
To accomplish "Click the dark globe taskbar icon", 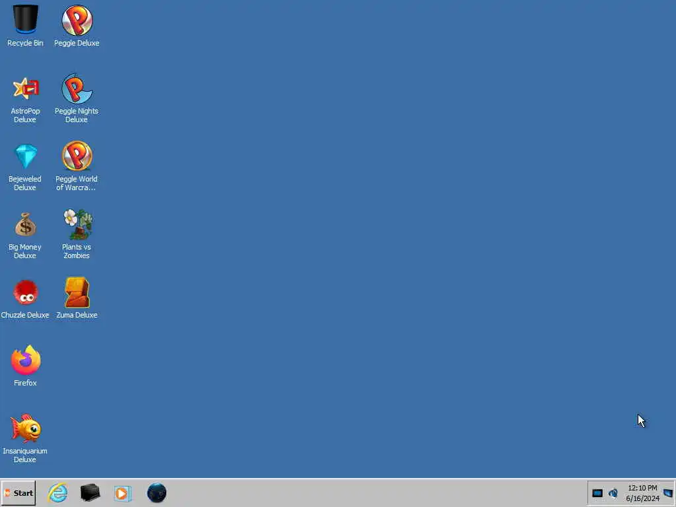I will pyautogui.click(x=156, y=492).
